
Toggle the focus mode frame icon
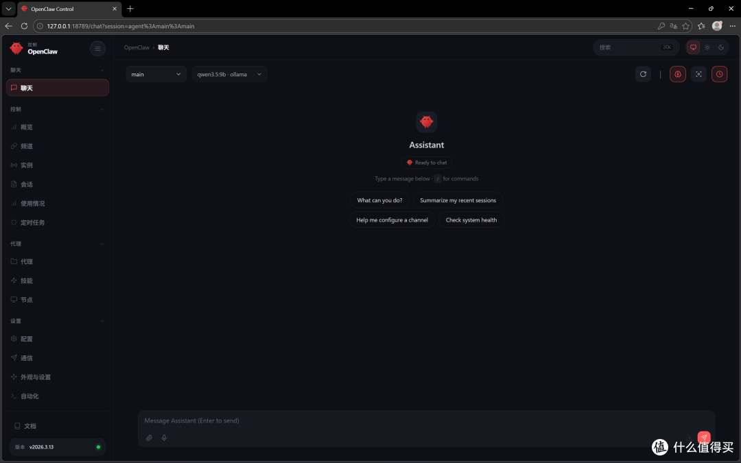pos(698,74)
